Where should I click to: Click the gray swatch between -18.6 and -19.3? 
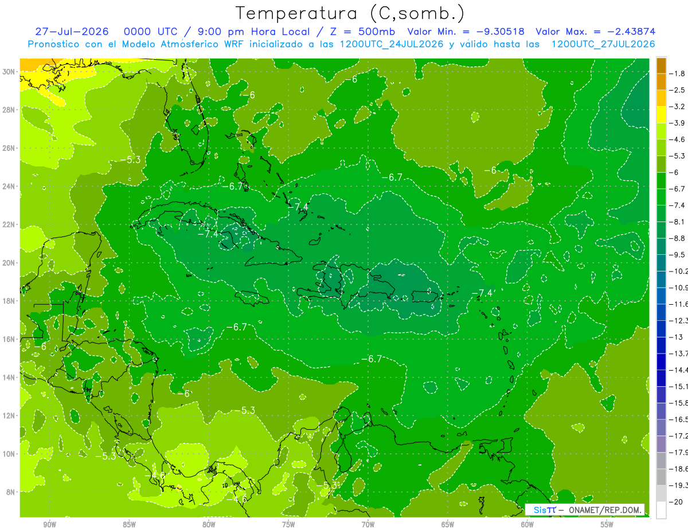coord(661,477)
